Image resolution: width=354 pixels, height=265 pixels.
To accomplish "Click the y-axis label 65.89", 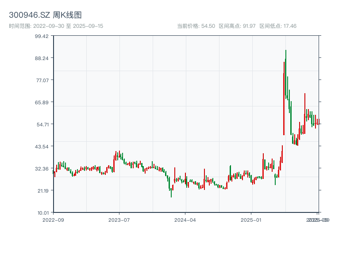I will pos(42,102).
